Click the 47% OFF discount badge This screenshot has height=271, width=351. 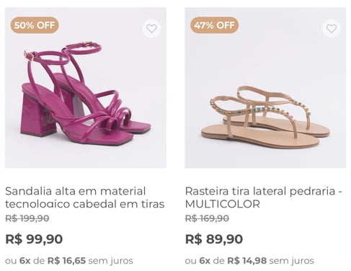point(214,25)
